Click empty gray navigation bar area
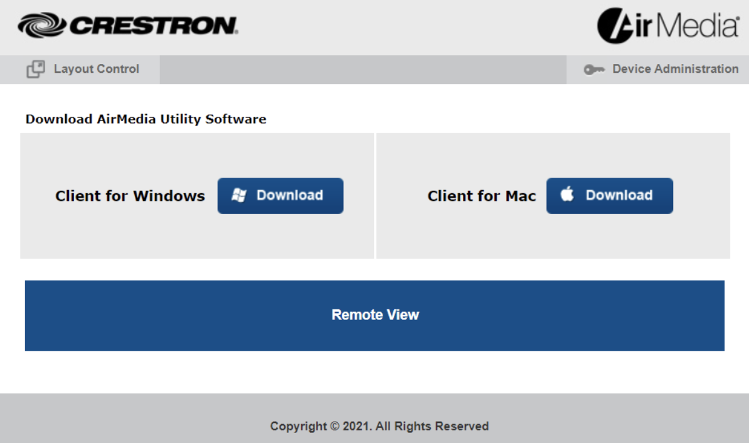The image size is (749, 443). coord(363,70)
